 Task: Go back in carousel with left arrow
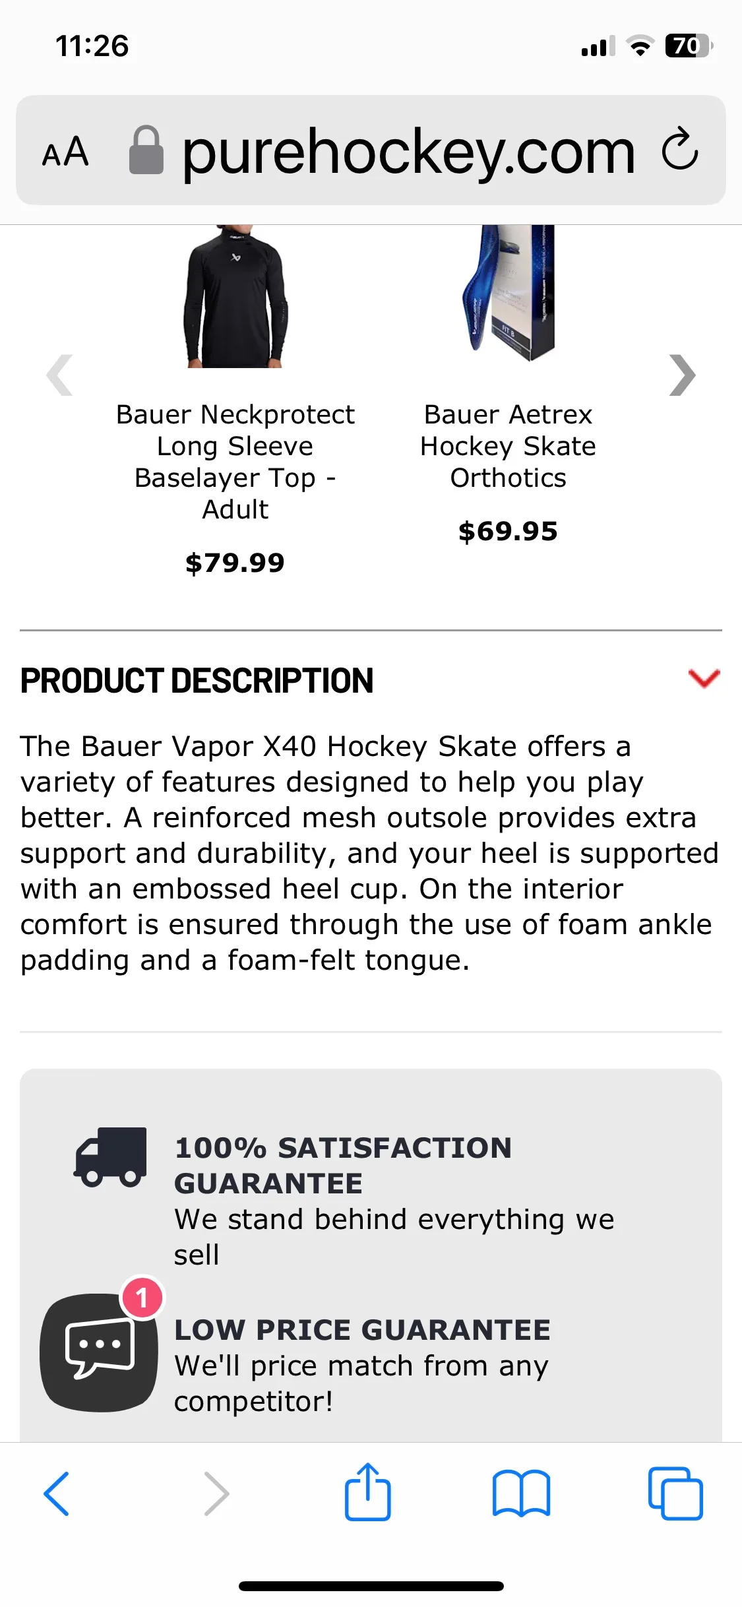59,375
